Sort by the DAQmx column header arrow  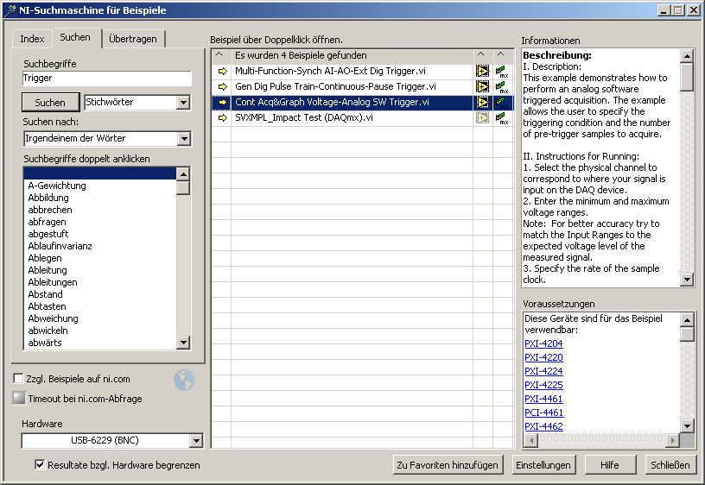pyautogui.click(x=500, y=54)
